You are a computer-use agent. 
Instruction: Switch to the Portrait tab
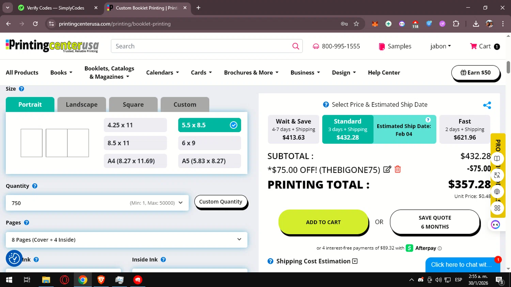(x=30, y=105)
